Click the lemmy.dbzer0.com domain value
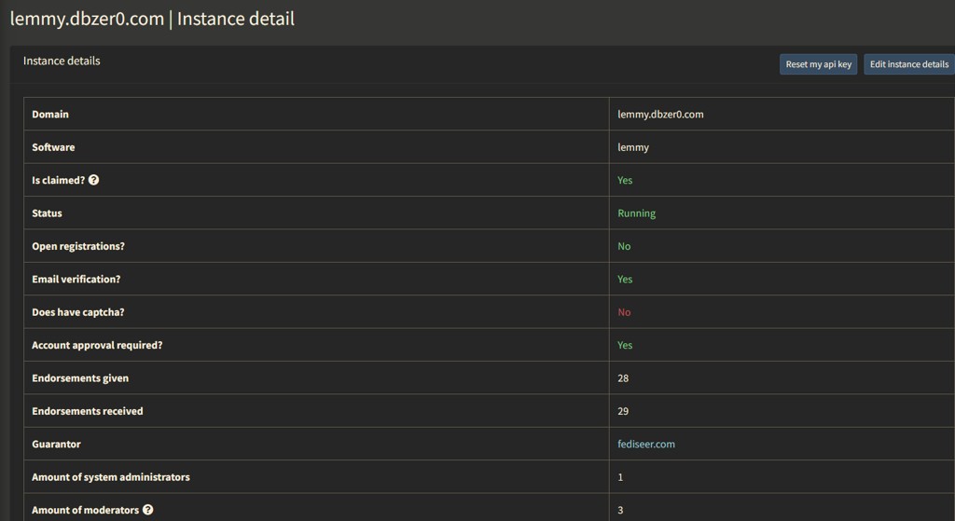 click(660, 114)
